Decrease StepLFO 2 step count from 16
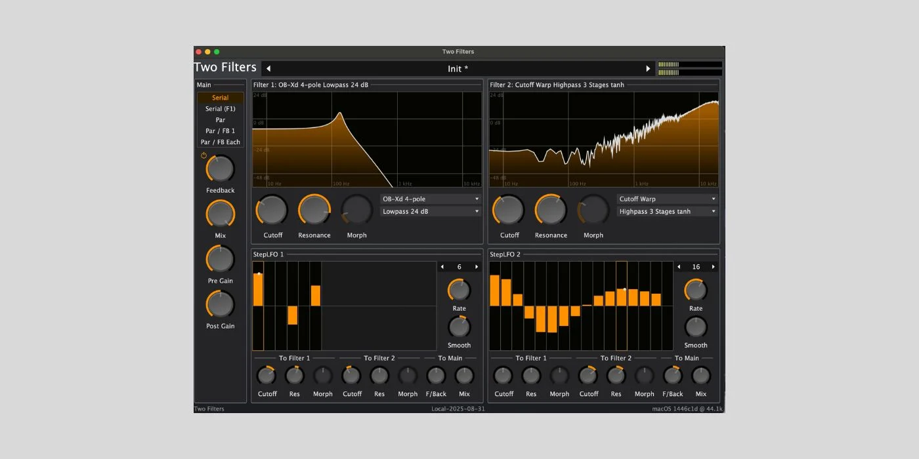The height and width of the screenshot is (459, 919). (679, 267)
